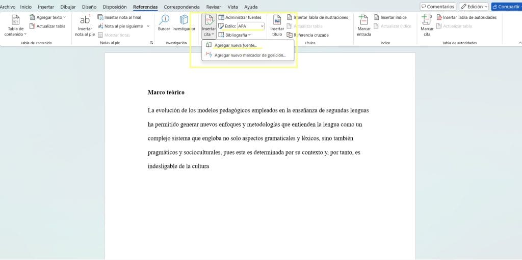The width and height of the screenshot is (522, 260).
Task: Insert a footnote with Insertar nota al pie
Action: 85,25
